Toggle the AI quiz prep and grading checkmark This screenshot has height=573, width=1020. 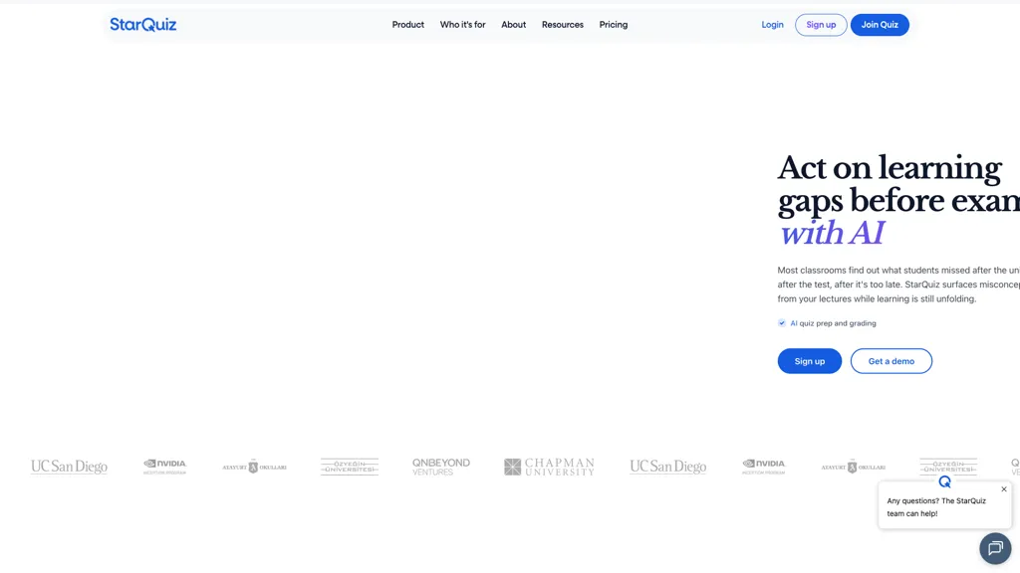coord(782,323)
